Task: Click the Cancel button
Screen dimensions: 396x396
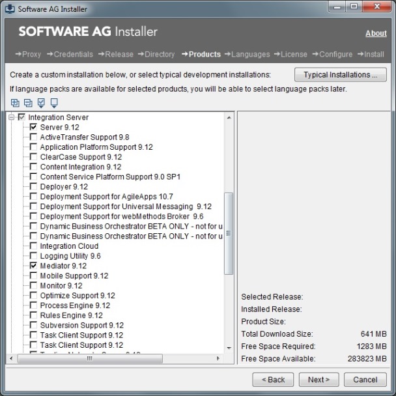Action: tap(365, 380)
